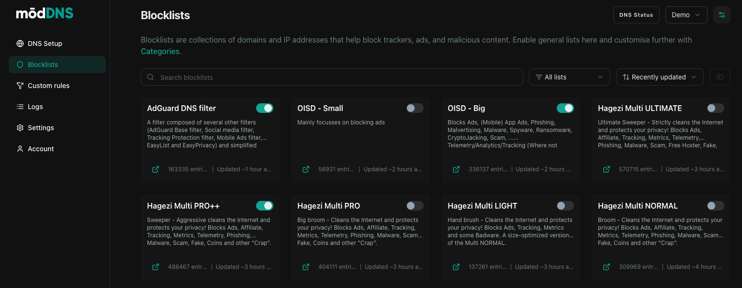Click the OISD - Big card title

point(466,108)
